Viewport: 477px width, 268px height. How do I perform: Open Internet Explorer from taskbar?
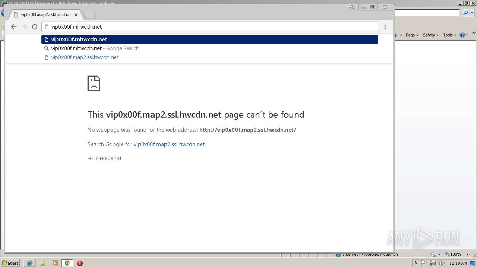(x=29, y=263)
